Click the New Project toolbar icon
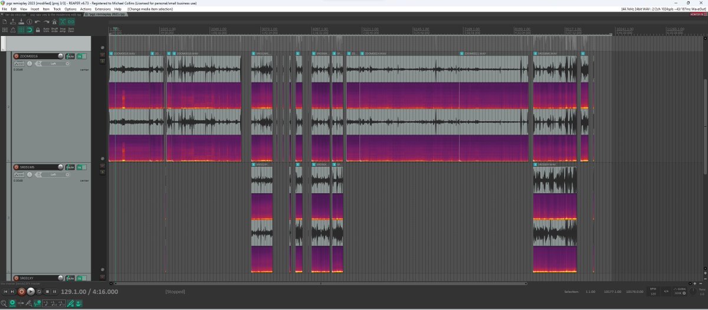 pos(5,22)
